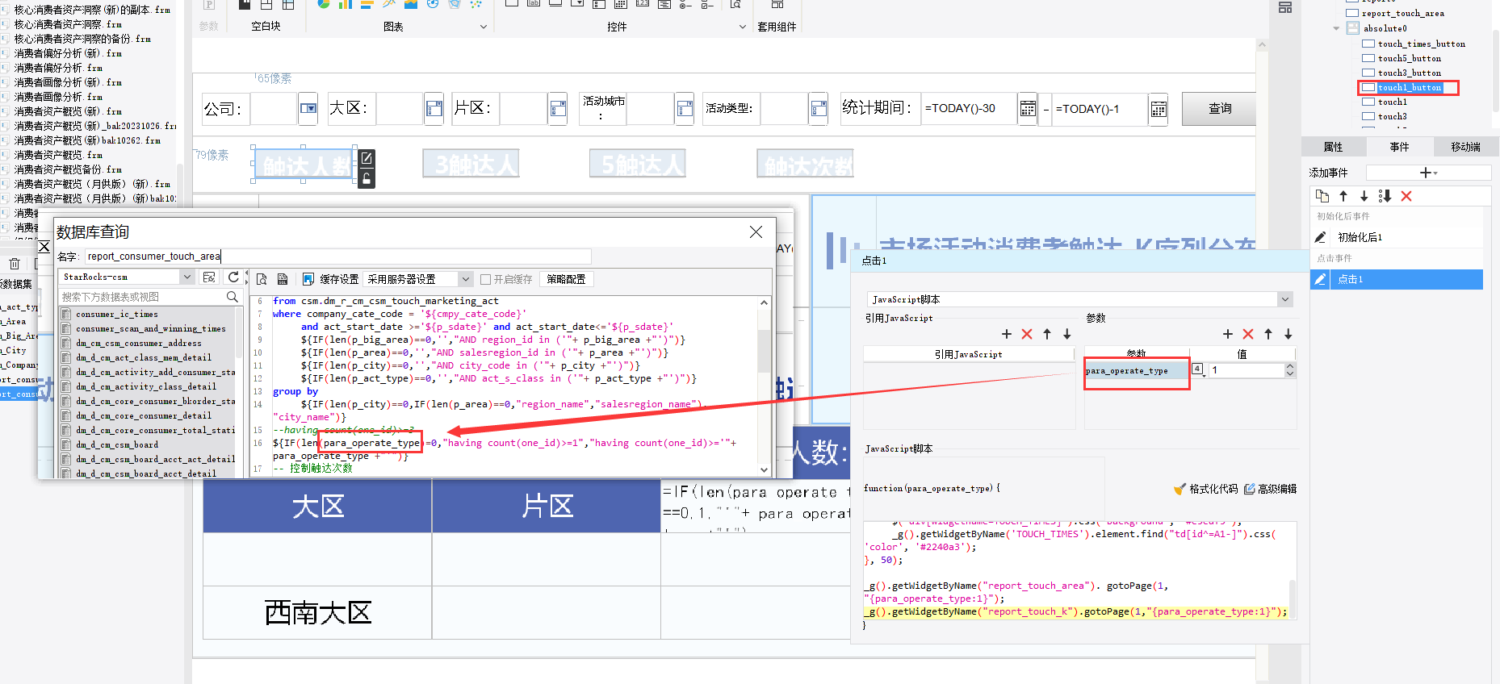
Task: Click the 缓存设置 cache settings icon
Action: coord(308,279)
